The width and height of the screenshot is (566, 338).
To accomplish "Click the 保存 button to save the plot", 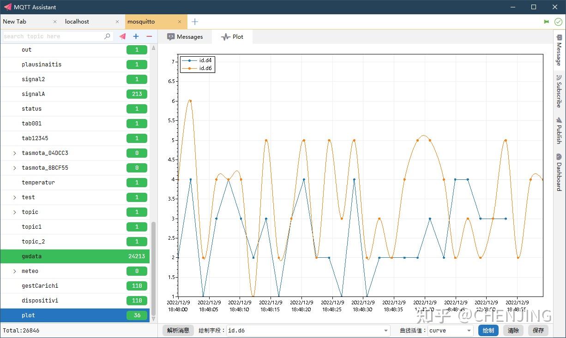I will 538,330.
